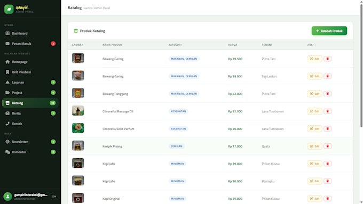Click the Katalog sidebar icon

(x=7, y=103)
